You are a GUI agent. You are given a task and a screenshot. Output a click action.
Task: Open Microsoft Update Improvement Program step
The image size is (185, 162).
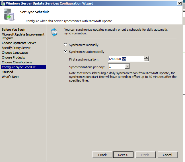coord(23,36)
